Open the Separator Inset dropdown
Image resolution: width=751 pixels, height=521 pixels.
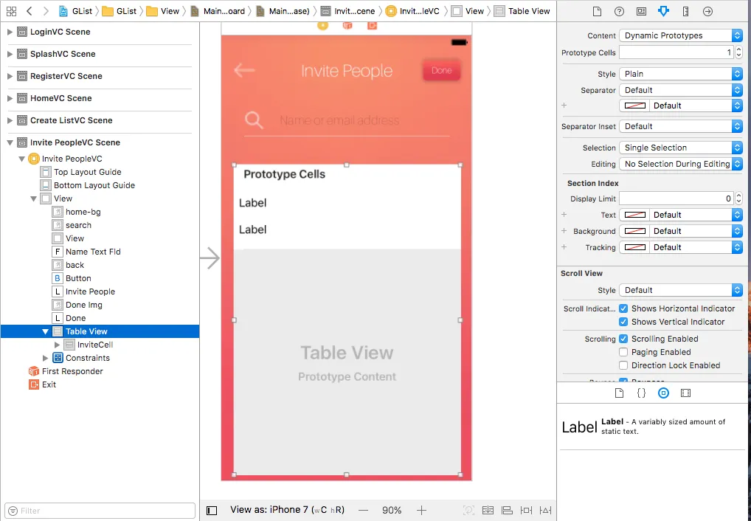(x=681, y=126)
